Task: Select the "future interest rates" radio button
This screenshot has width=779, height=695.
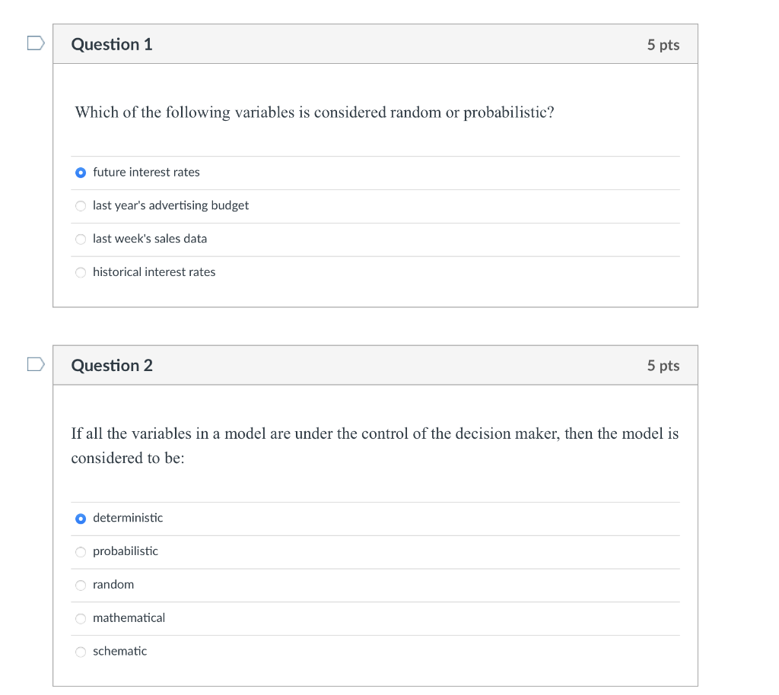Action: click(x=81, y=173)
